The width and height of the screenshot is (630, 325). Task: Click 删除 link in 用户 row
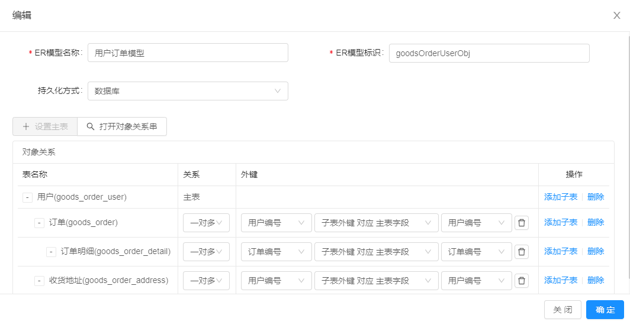tap(596, 197)
